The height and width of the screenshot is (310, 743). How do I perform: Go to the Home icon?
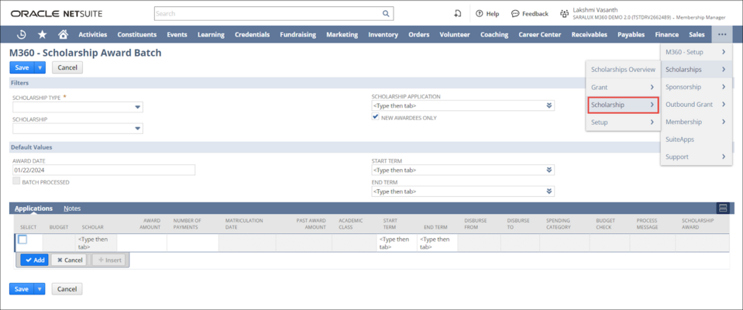[64, 34]
